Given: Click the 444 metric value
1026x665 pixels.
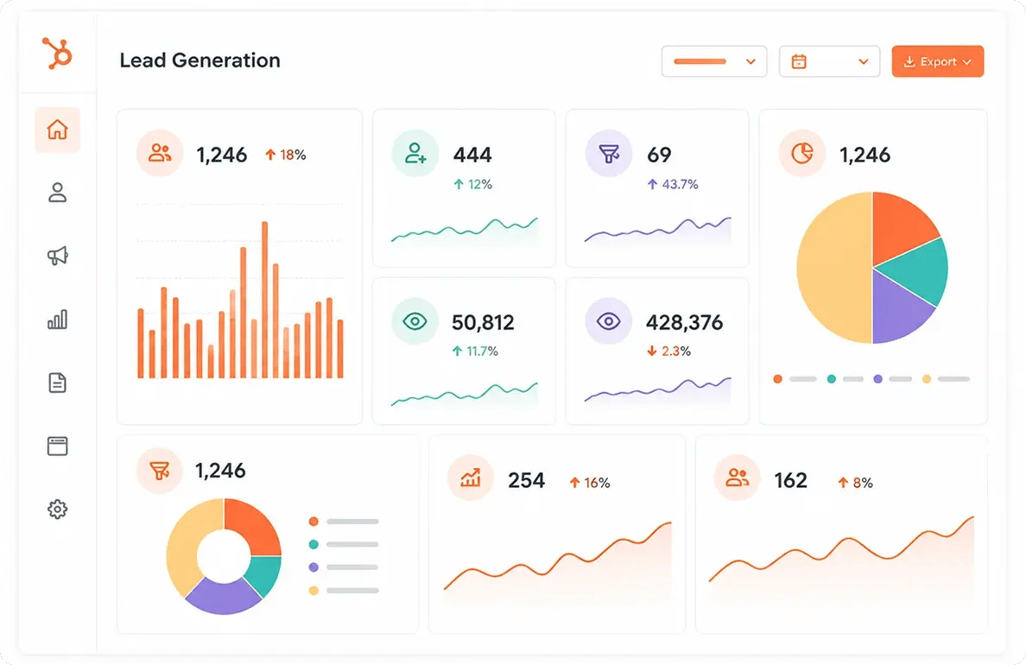Looking at the screenshot, I should 472,155.
